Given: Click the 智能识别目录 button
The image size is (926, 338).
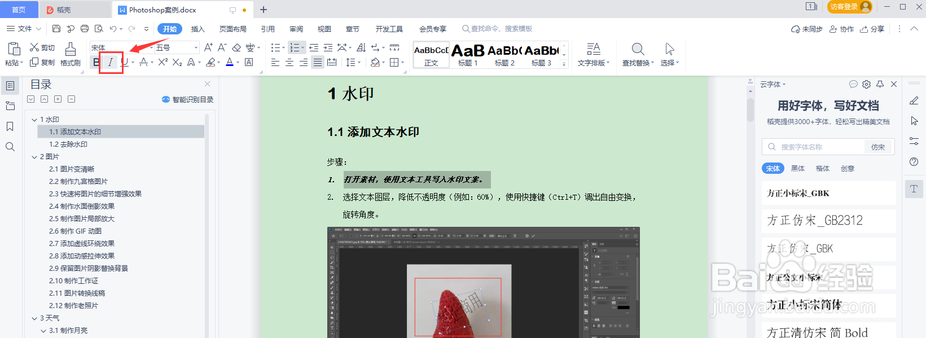Looking at the screenshot, I should coord(187,99).
